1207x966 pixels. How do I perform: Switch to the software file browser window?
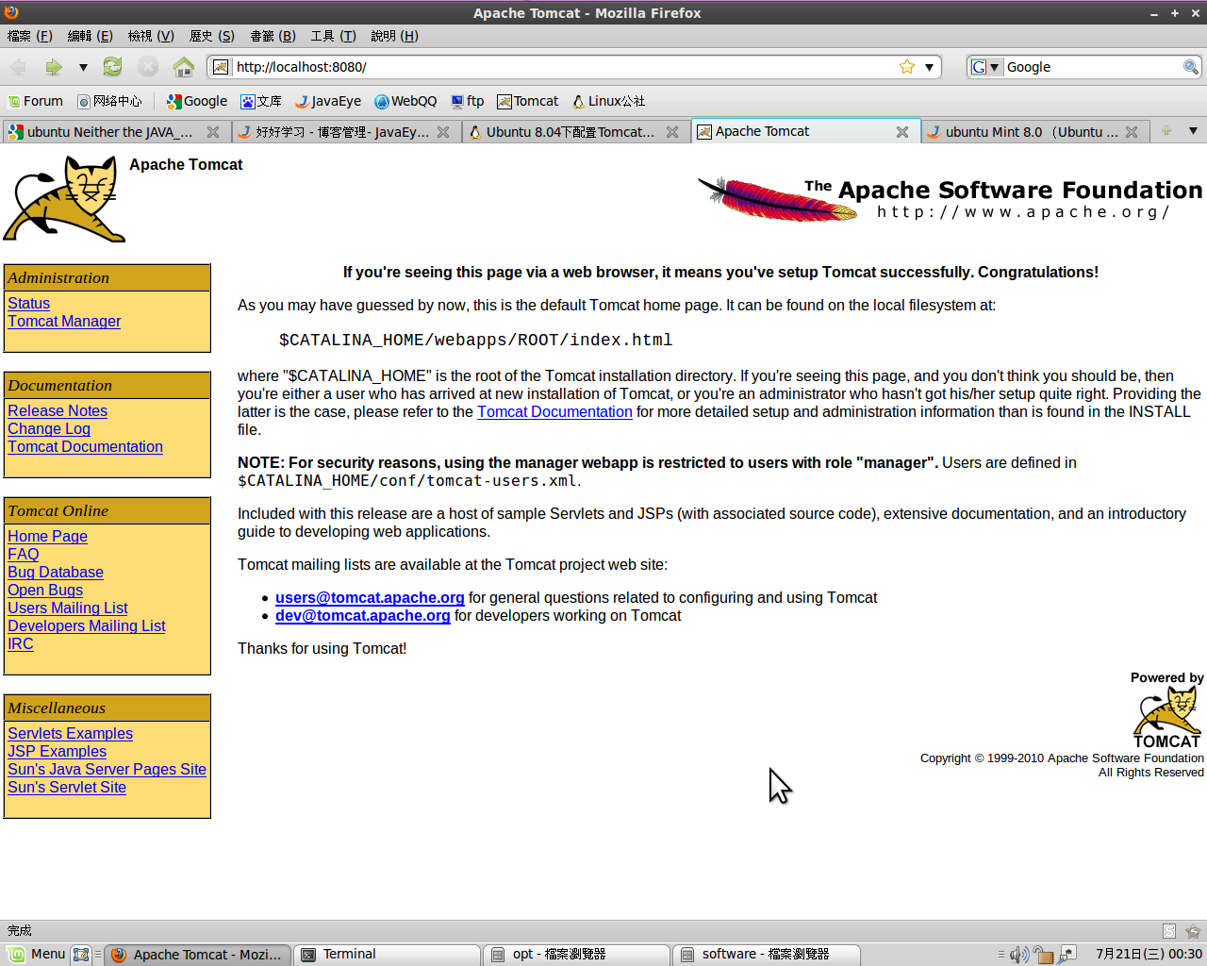pos(766,955)
